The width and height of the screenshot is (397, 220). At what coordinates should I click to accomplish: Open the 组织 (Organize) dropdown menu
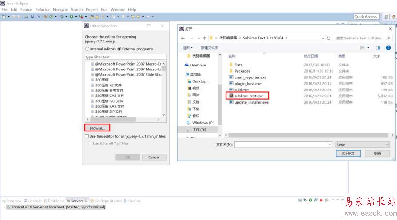[x=187, y=48]
